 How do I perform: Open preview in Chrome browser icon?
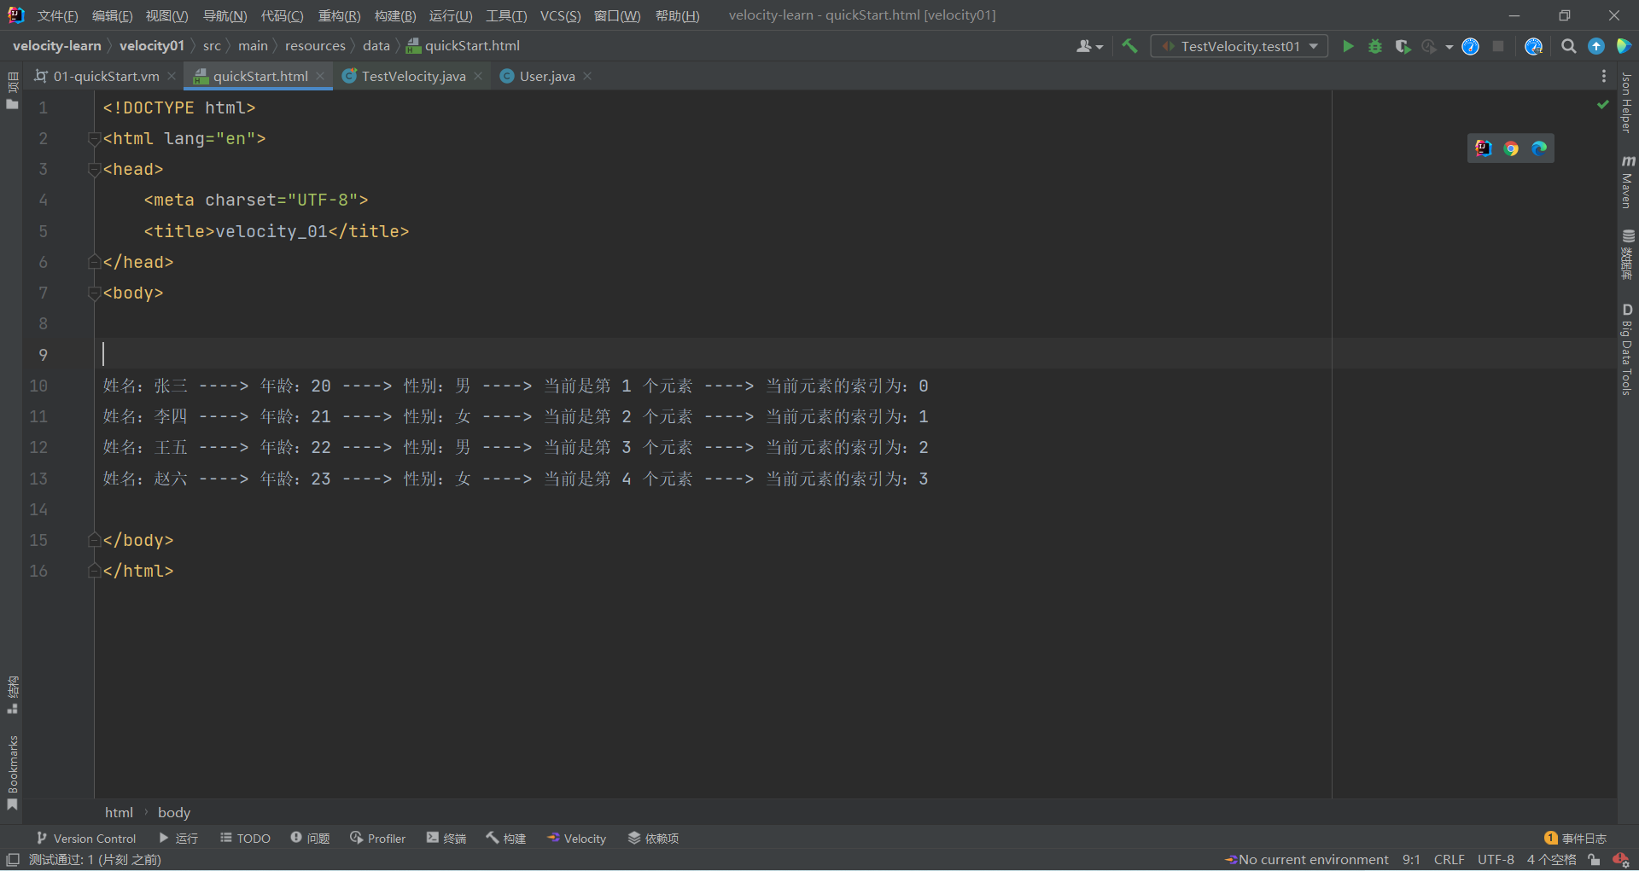(x=1511, y=148)
